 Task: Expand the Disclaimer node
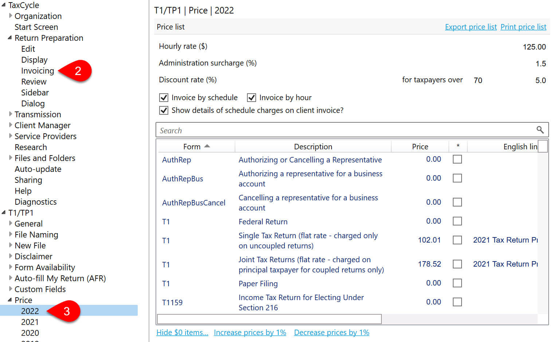tap(11, 256)
